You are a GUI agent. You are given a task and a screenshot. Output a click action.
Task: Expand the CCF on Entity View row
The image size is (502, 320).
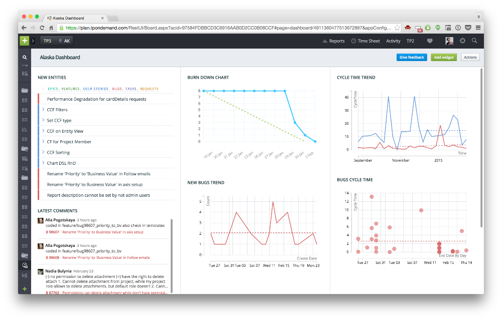(43, 131)
